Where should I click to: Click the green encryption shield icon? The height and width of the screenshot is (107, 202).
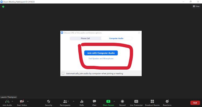[3, 7]
